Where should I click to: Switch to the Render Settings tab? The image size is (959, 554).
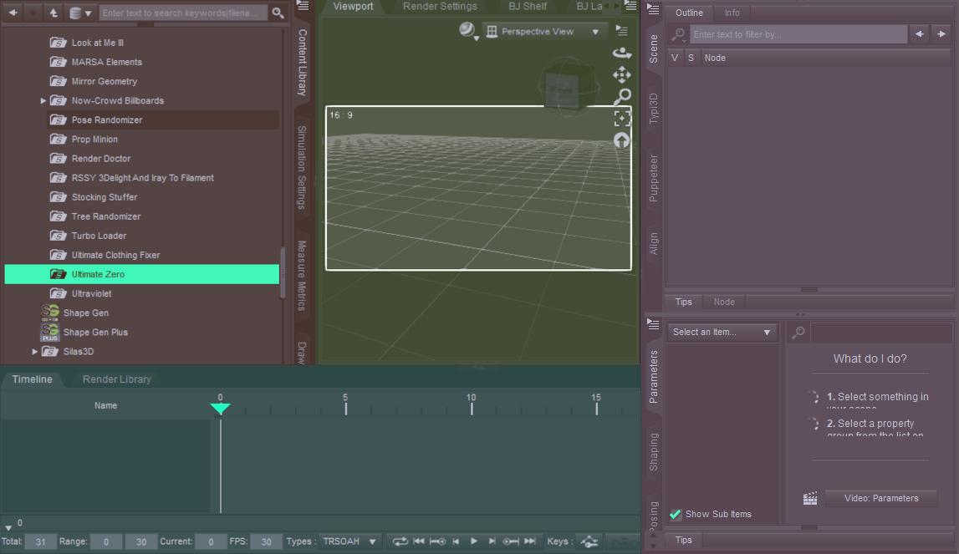click(440, 6)
